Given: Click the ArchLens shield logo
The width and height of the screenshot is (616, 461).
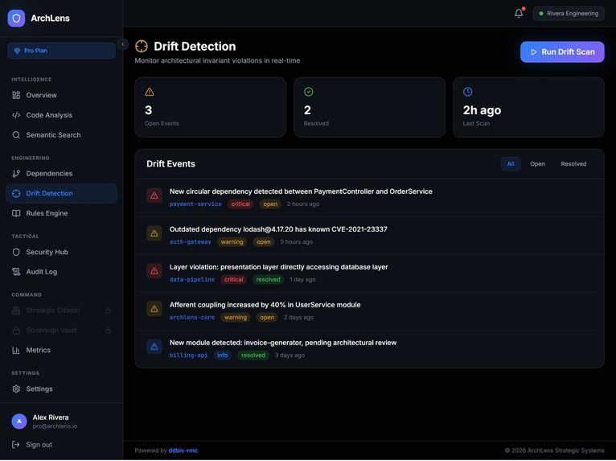Looking at the screenshot, I should point(16,18).
